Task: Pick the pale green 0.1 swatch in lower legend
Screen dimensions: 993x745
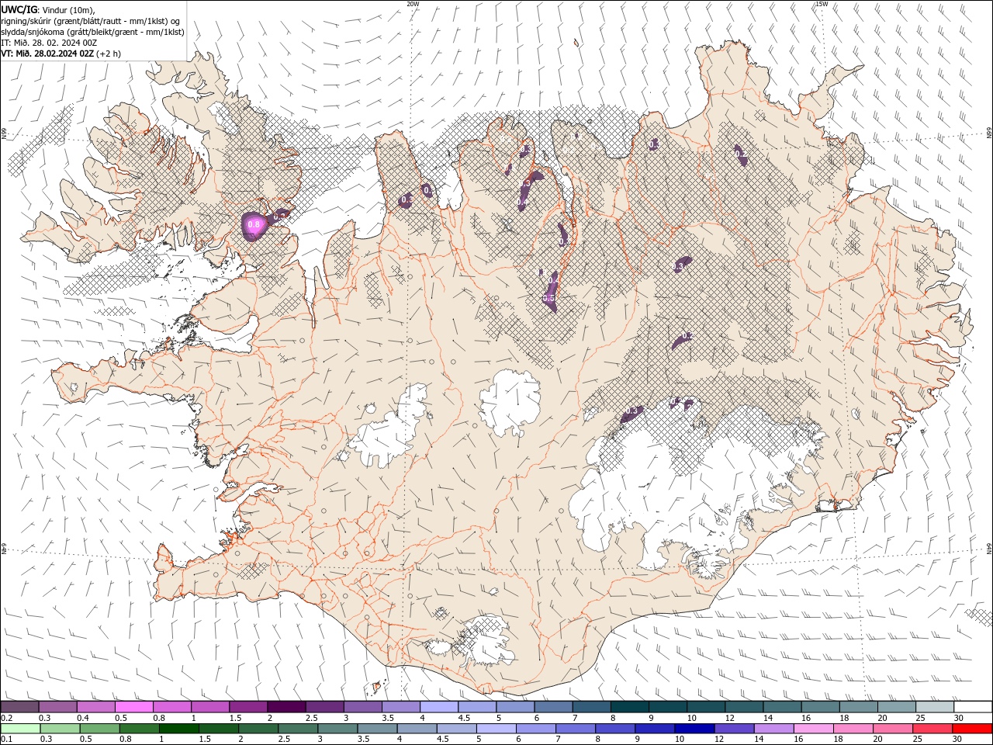Action: pyautogui.click(x=20, y=729)
